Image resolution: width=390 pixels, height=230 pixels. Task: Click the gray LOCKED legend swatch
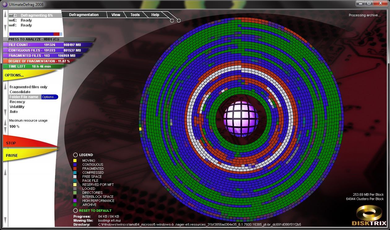pyautogui.click(x=75, y=189)
